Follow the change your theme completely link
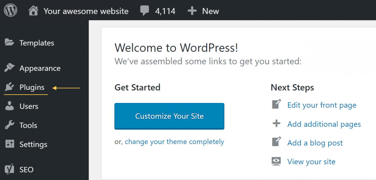Viewport: 376px width, 180px height. (175, 142)
